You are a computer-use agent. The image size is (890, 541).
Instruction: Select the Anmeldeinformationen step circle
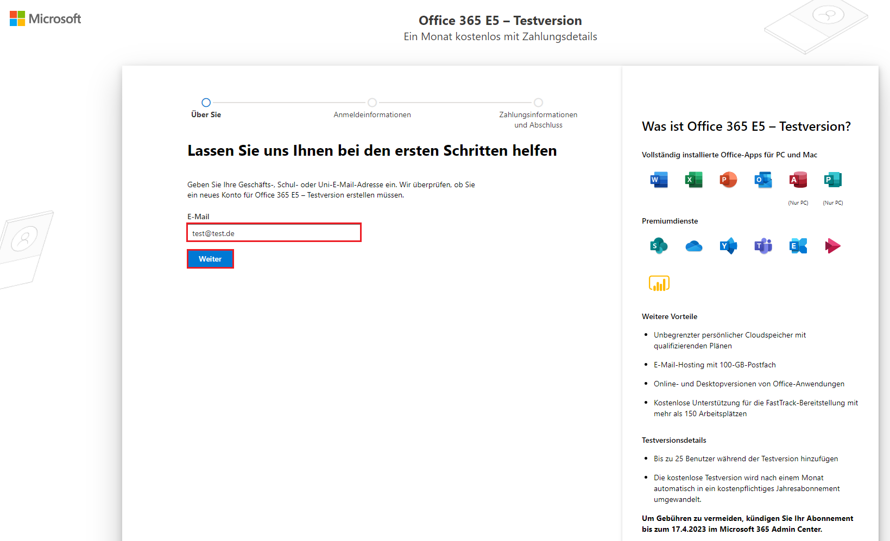[x=372, y=103]
